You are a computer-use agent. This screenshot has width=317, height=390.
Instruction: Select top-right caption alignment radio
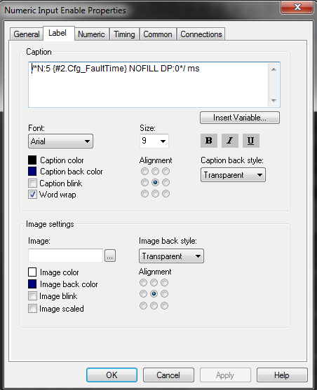[x=166, y=171]
